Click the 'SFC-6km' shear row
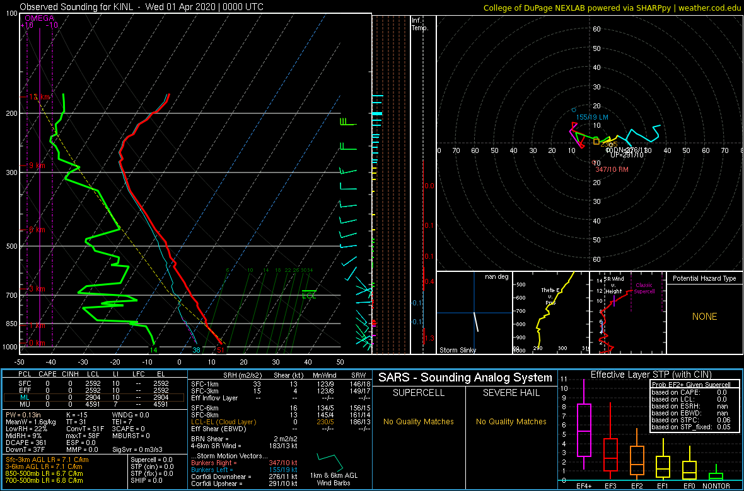This screenshot has height=491, width=744. pyautogui.click(x=281, y=408)
